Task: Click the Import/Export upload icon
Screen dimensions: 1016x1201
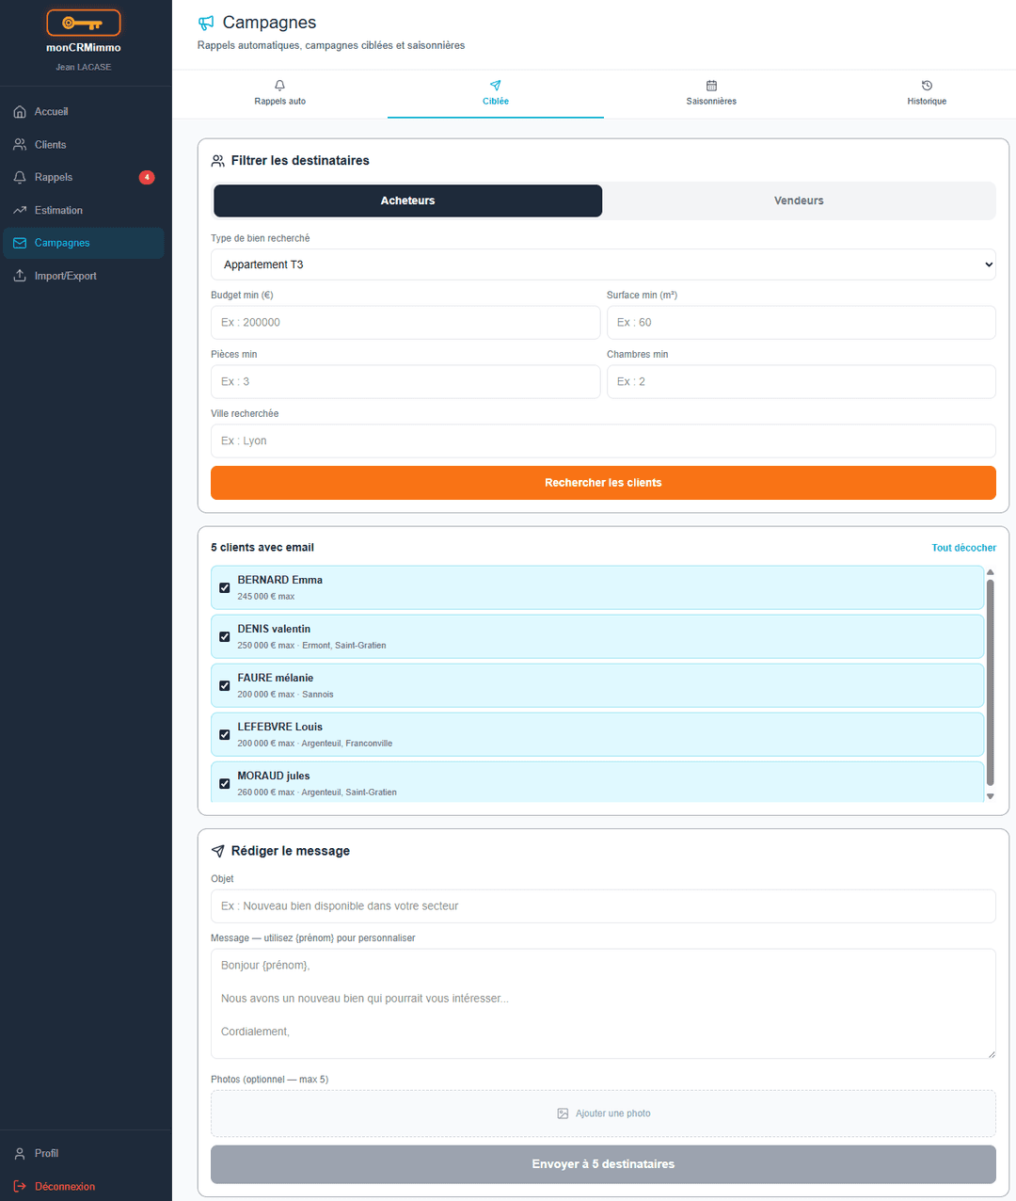Action: click(20, 276)
